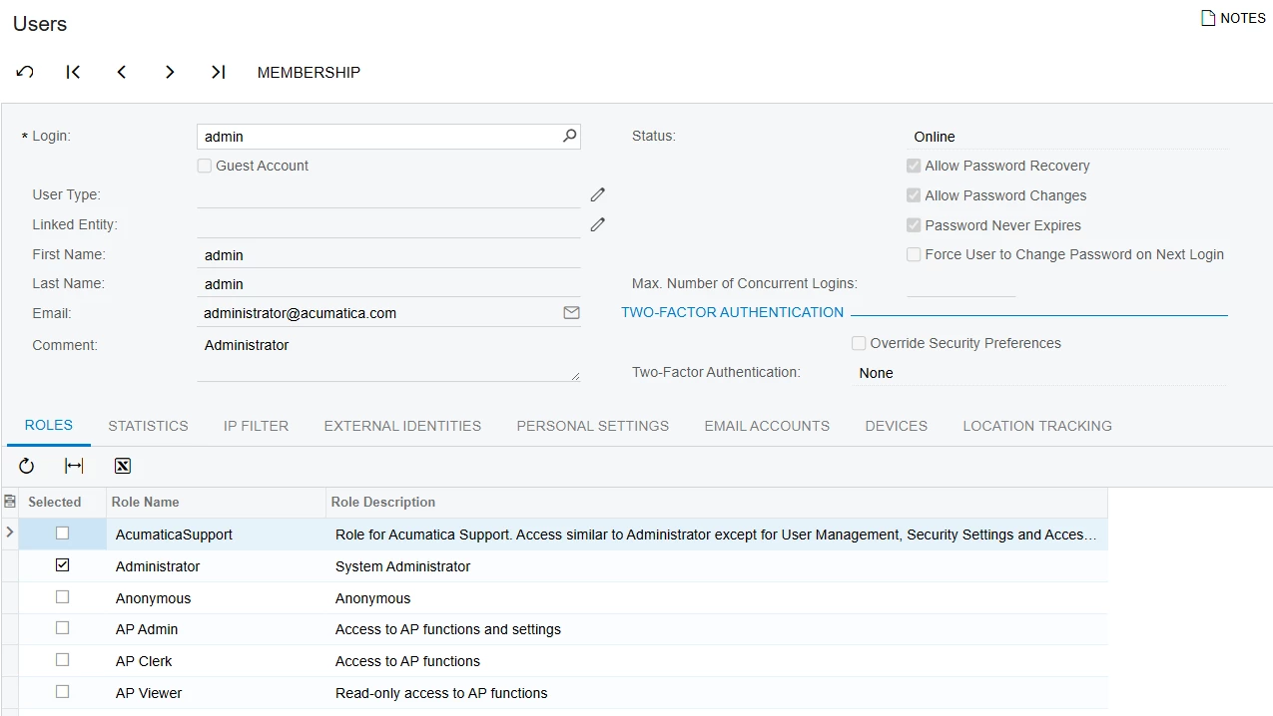
Task: Click the pencil icon beside User Type
Action: tap(597, 194)
